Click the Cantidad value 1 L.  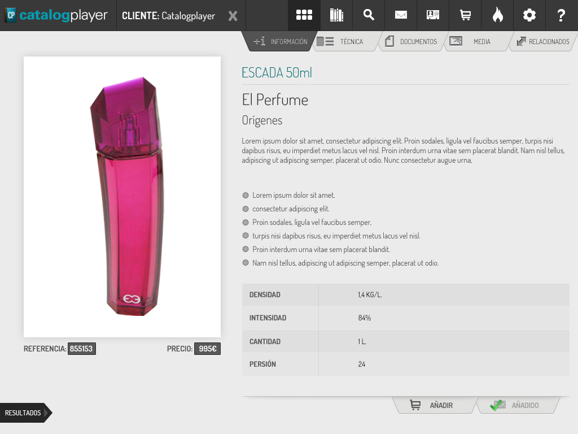pyautogui.click(x=362, y=341)
